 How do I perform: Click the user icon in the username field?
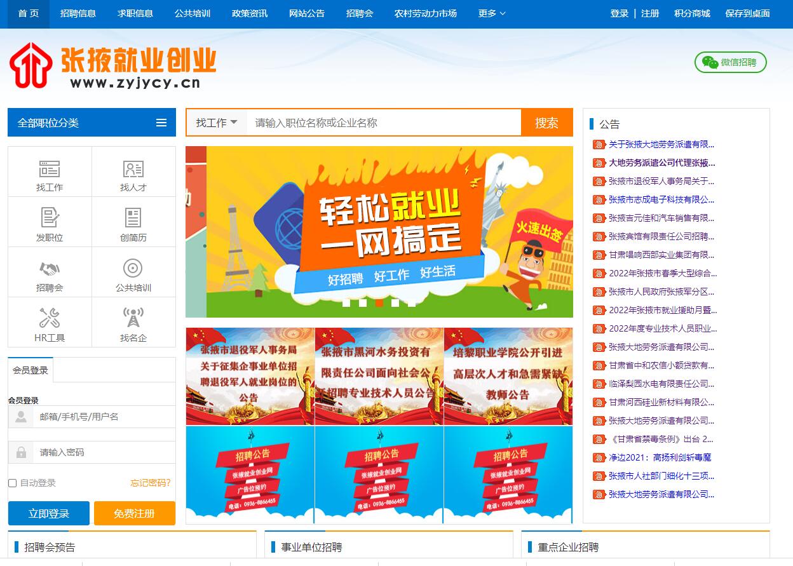pos(21,417)
